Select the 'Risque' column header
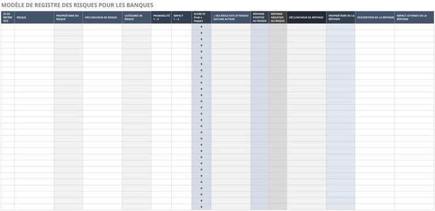The width and height of the screenshot is (435, 211). [34, 17]
